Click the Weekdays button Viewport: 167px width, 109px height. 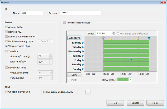click(x=74, y=38)
